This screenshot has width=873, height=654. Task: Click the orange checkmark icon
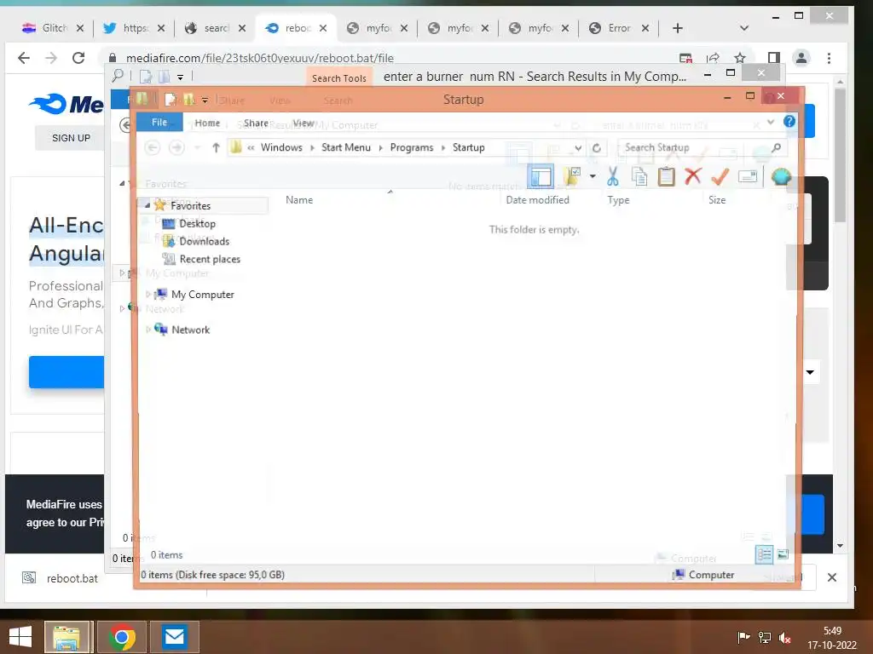coord(720,176)
